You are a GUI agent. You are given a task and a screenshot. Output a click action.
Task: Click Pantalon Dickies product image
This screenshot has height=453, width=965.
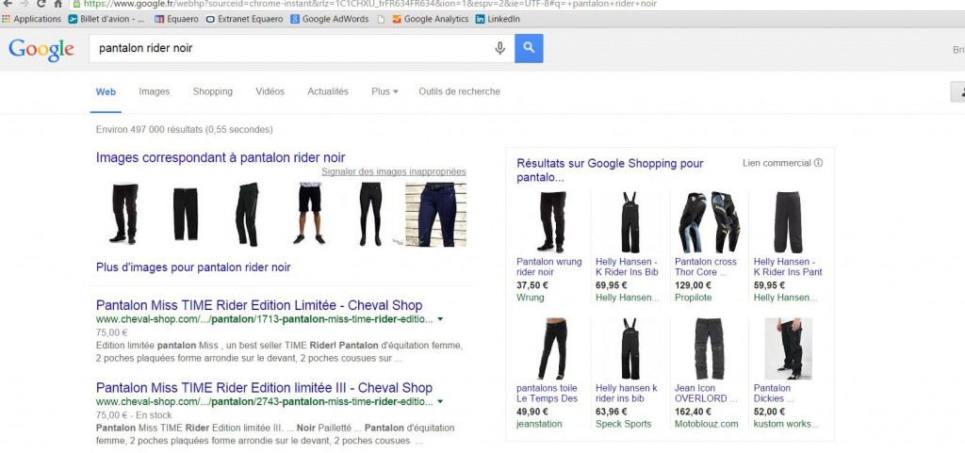pos(789,348)
